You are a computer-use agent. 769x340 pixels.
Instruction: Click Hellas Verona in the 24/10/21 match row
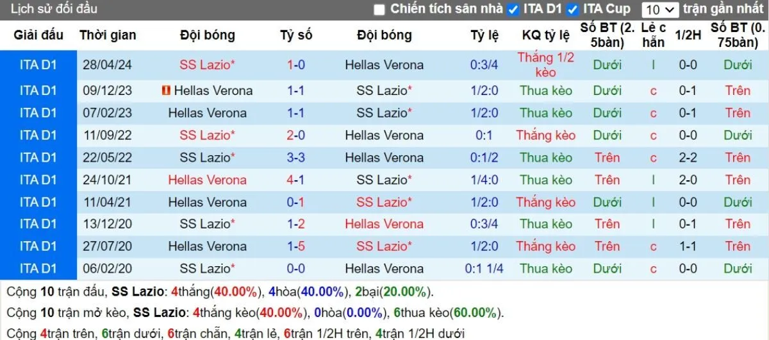(x=207, y=180)
